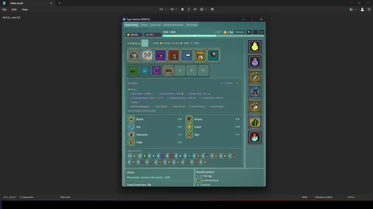Select the green cactus creature in side column
This screenshot has height=209, width=373.
(x=255, y=122)
